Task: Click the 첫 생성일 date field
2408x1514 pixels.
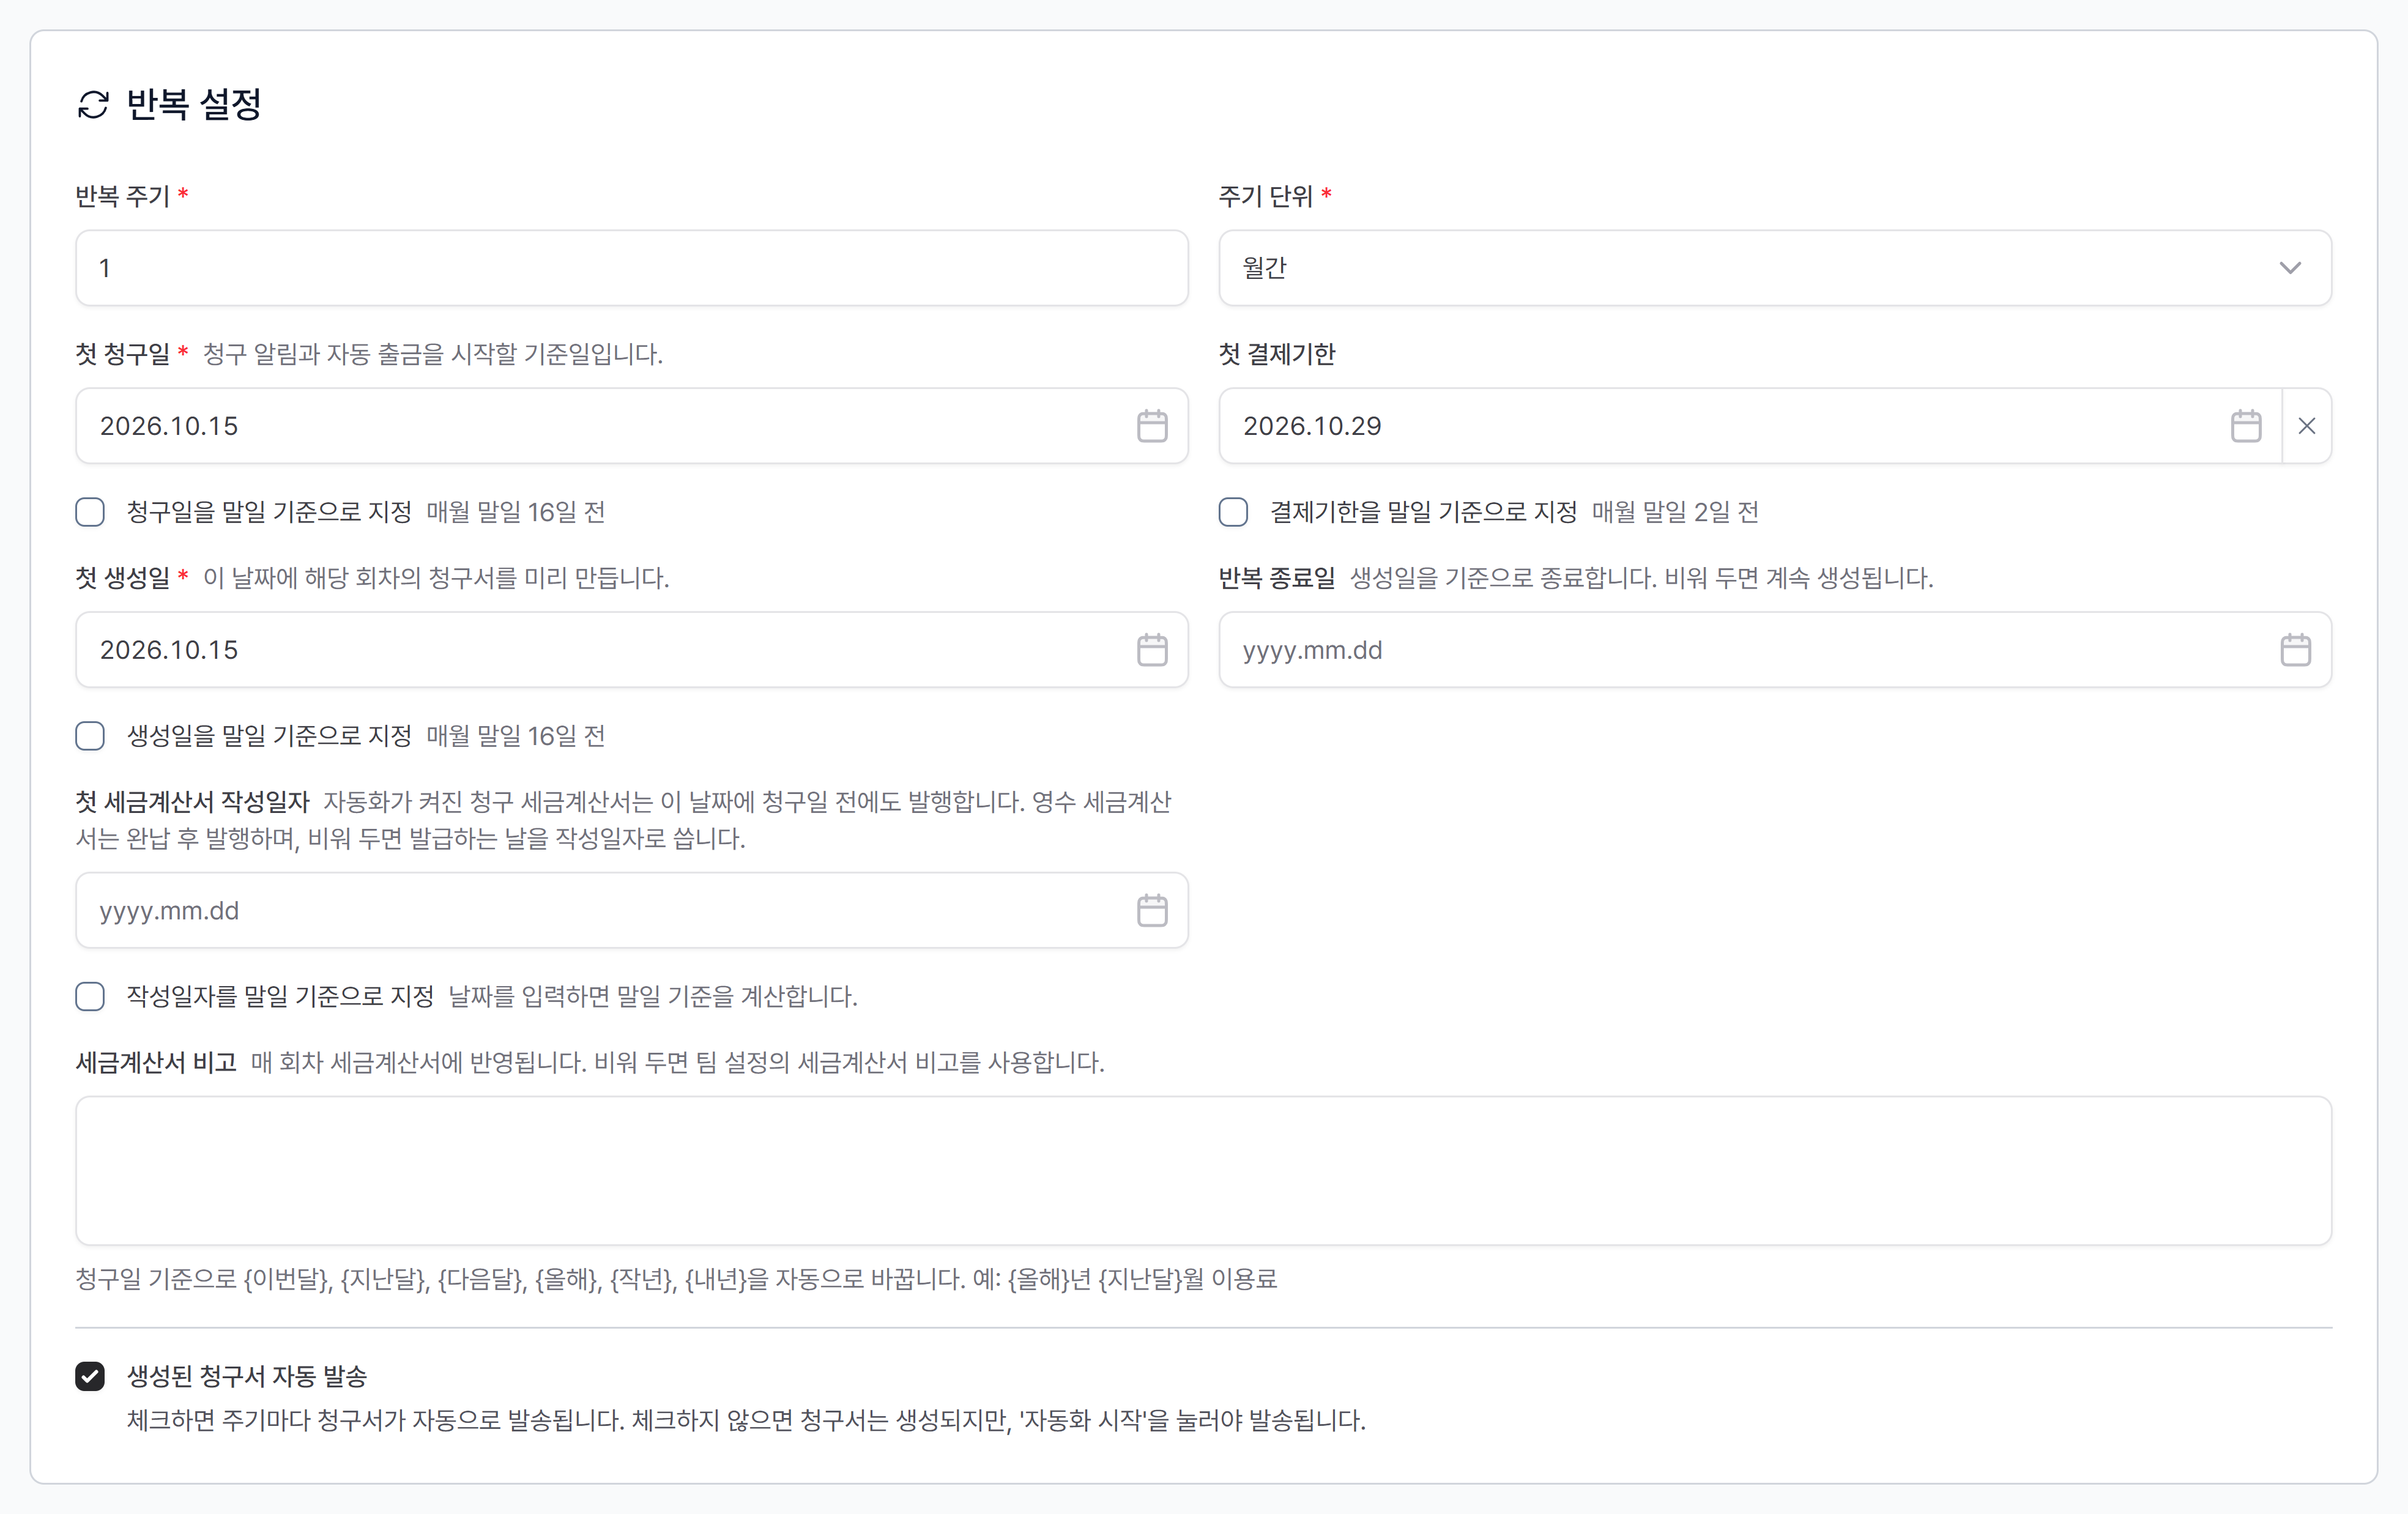Action: (x=632, y=650)
